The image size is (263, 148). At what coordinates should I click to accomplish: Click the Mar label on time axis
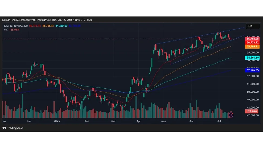pos(114,121)
